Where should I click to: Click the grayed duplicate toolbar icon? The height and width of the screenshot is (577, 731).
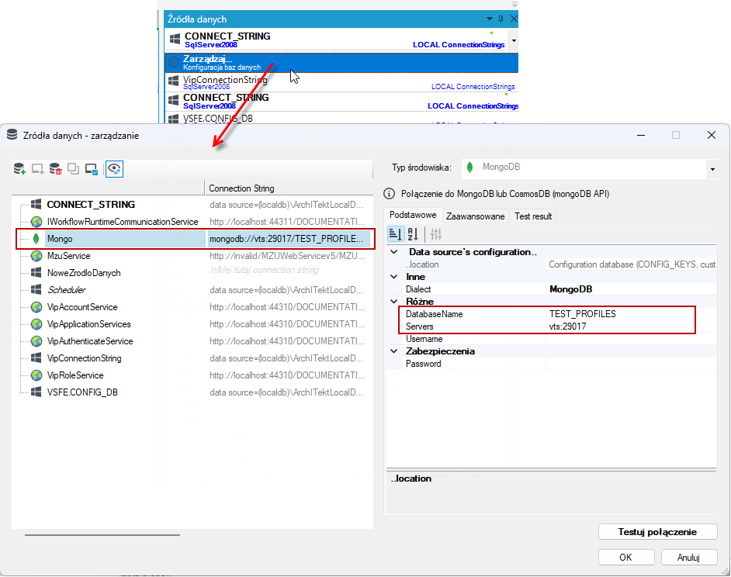tap(73, 169)
